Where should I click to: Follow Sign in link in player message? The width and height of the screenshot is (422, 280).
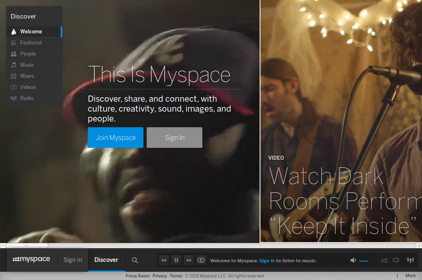(x=267, y=261)
